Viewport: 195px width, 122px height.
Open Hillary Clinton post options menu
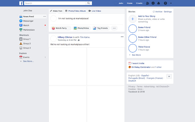(x=122, y=37)
